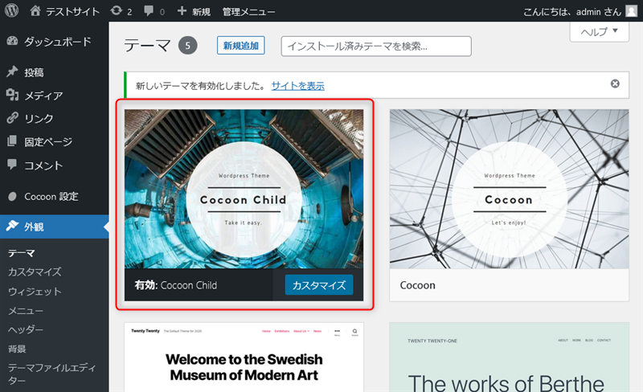Image resolution: width=643 pixels, height=392 pixels.
Task: Click the リンク chain icon
Action: [x=12, y=118]
